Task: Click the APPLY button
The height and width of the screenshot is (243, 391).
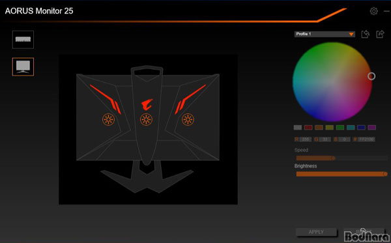Action: click(x=316, y=232)
